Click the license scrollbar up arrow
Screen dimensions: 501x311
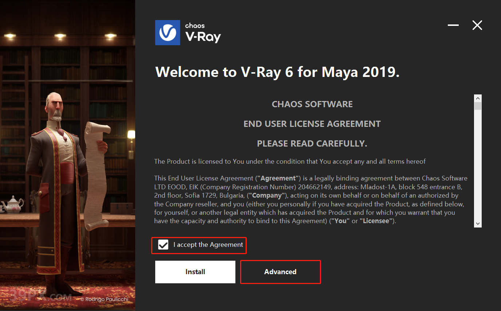(478, 98)
